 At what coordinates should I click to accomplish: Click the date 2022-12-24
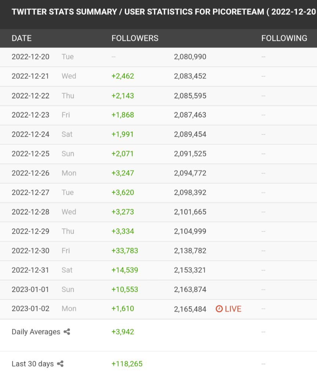point(30,134)
